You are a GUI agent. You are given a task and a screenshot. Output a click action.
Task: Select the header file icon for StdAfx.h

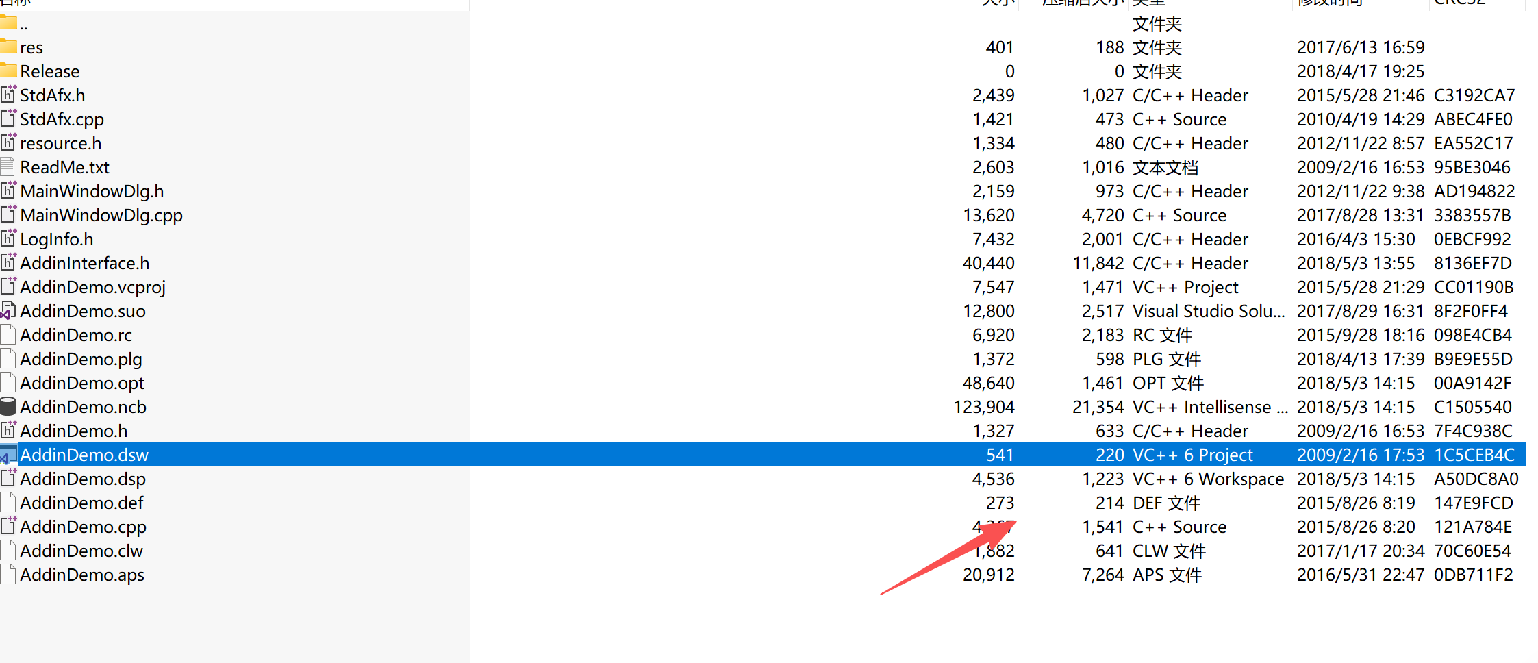click(x=8, y=95)
